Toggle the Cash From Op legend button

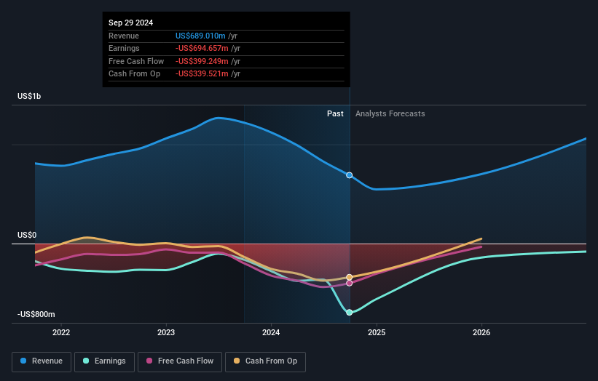pyautogui.click(x=265, y=361)
